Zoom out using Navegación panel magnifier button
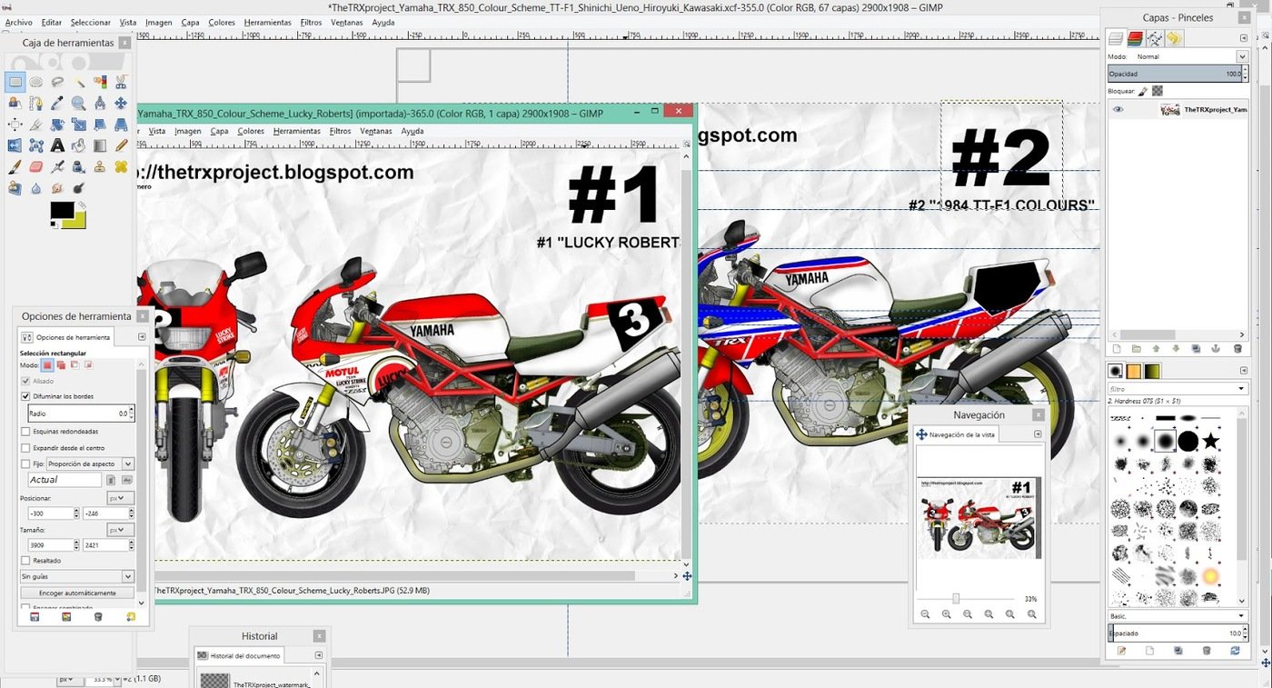The height and width of the screenshot is (688, 1272). 925,613
